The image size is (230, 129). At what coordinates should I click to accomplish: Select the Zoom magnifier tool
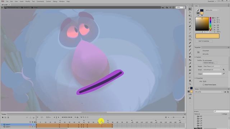pos(190,84)
